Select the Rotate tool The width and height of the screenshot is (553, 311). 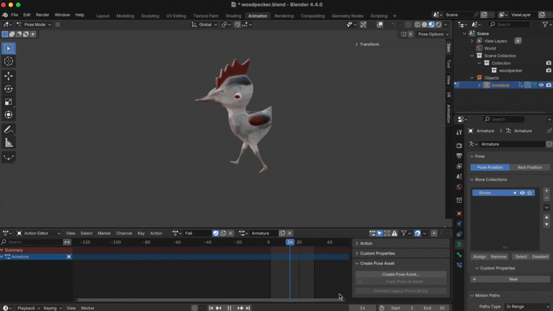(9, 89)
